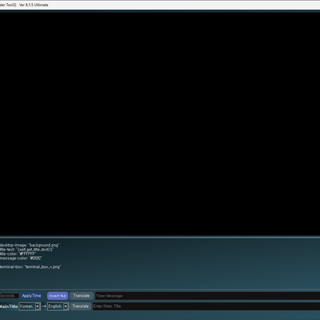Select the desktop-image background.png line
Image resolution: width=320 pixels, height=320 pixels.
[x=30, y=245]
